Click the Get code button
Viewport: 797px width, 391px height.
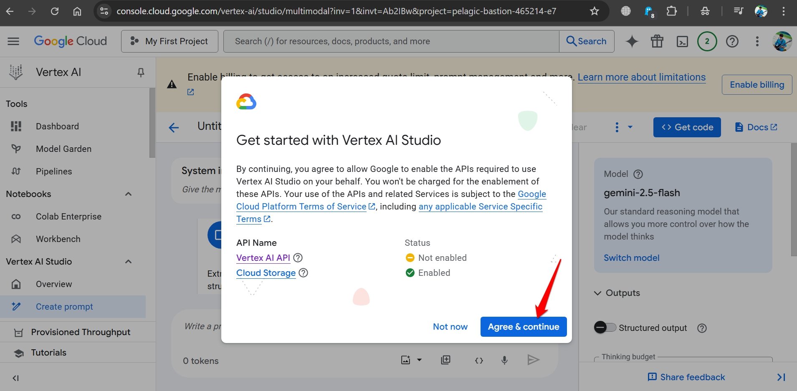click(x=687, y=127)
